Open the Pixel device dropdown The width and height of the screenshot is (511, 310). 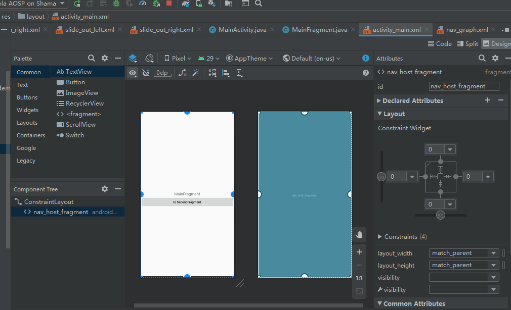pos(178,58)
